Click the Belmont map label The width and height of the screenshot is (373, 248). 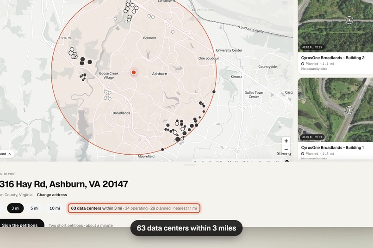click(149, 38)
